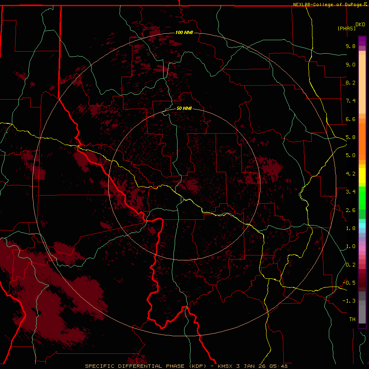The height and width of the screenshot is (369, 369).
Task: Click the 05:48 timestamp
Action: [x=279, y=366]
